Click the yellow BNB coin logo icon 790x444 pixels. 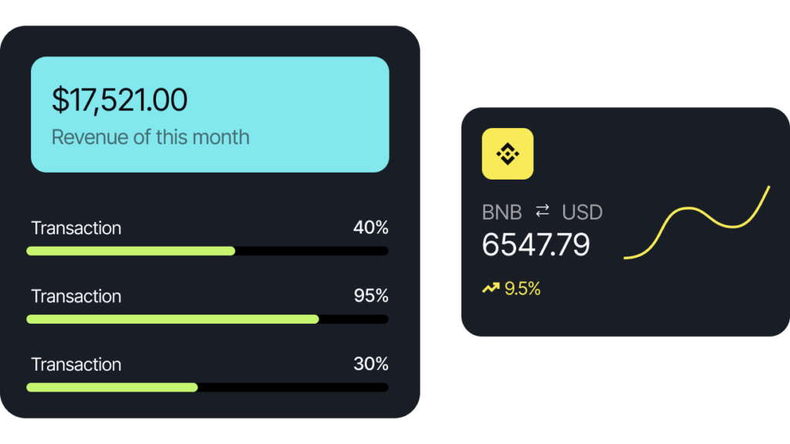tap(507, 153)
